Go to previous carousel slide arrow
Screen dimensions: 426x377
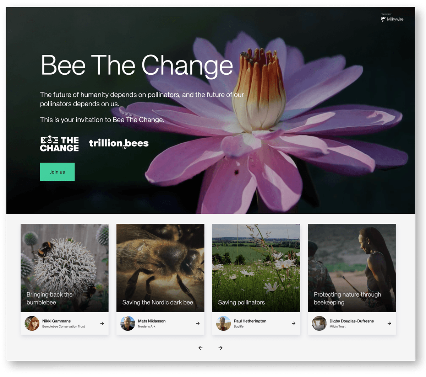click(x=201, y=348)
